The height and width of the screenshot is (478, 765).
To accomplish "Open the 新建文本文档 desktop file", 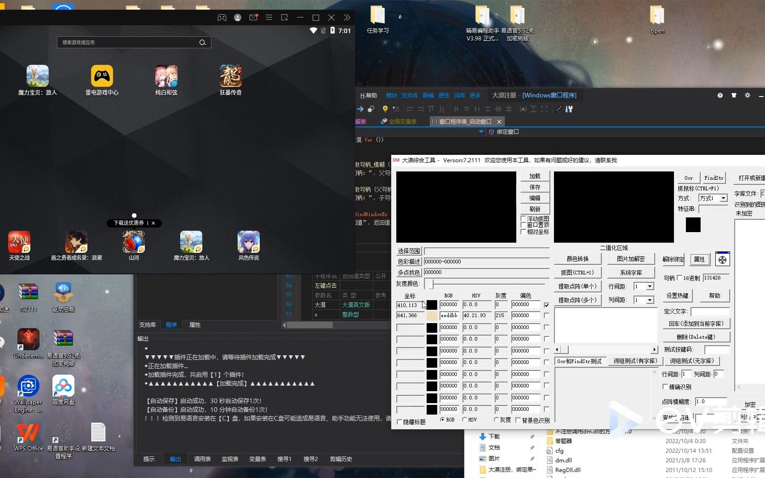I will pos(98,437).
